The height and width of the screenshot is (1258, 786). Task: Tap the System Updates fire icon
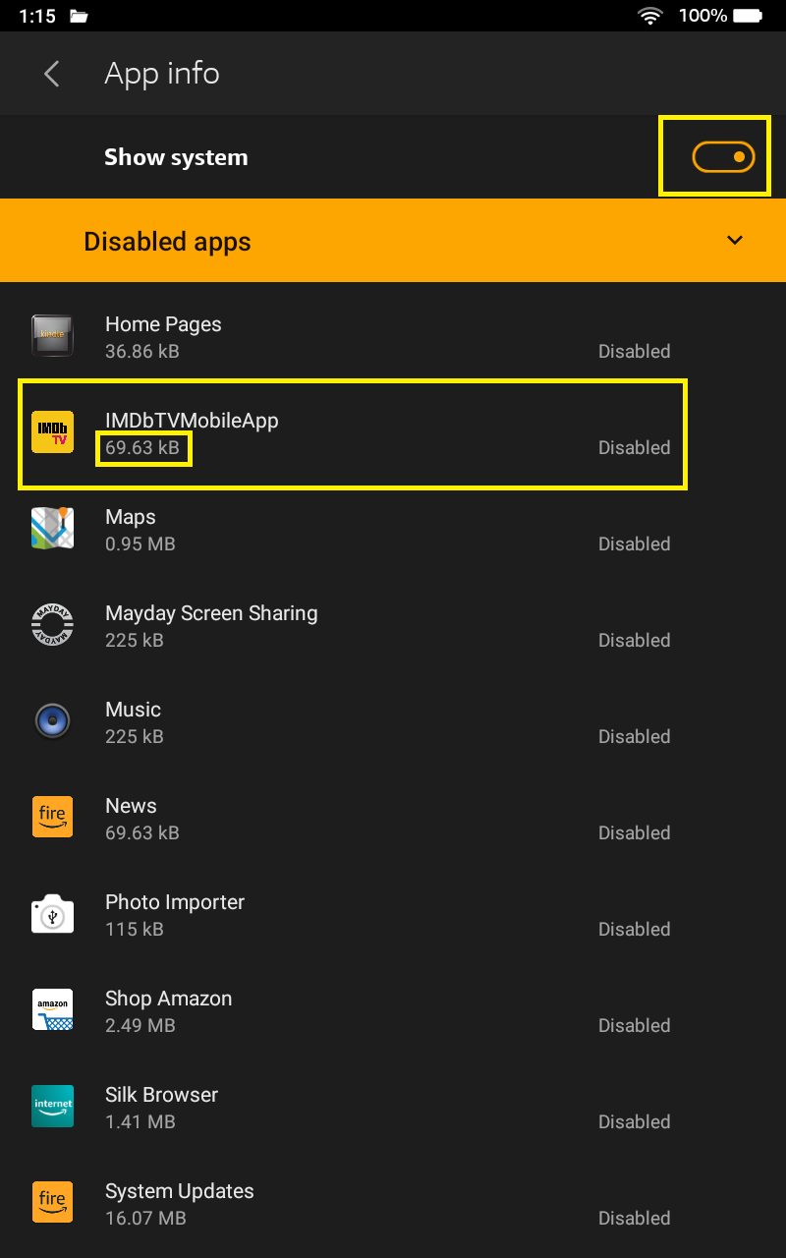point(52,1202)
